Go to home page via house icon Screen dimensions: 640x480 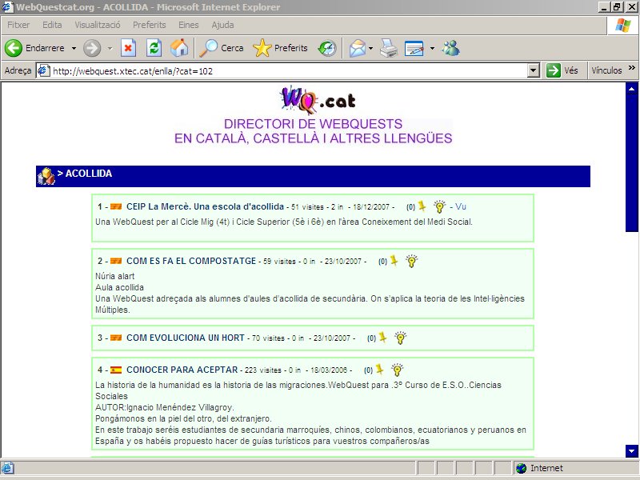pyautogui.click(x=179, y=48)
